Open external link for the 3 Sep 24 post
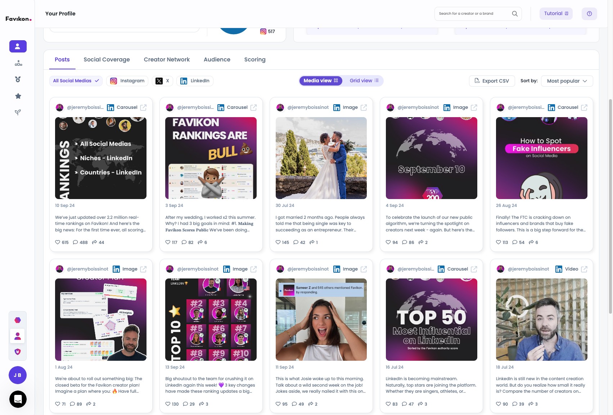Viewport: 613px width, 415px height. click(x=253, y=107)
